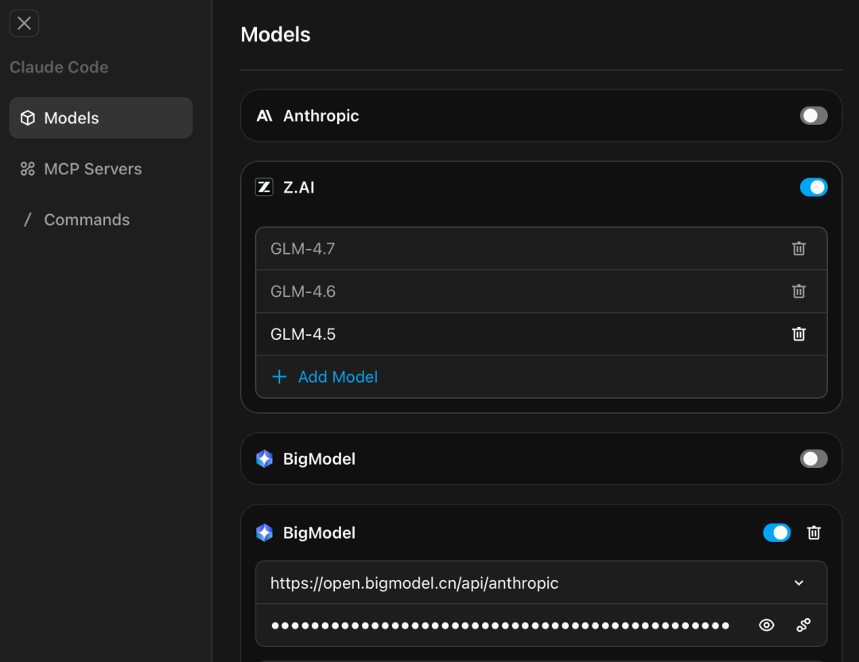Remove the GLM-4.5 model entry
Viewport: 859px width, 662px height.
coord(799,333)
